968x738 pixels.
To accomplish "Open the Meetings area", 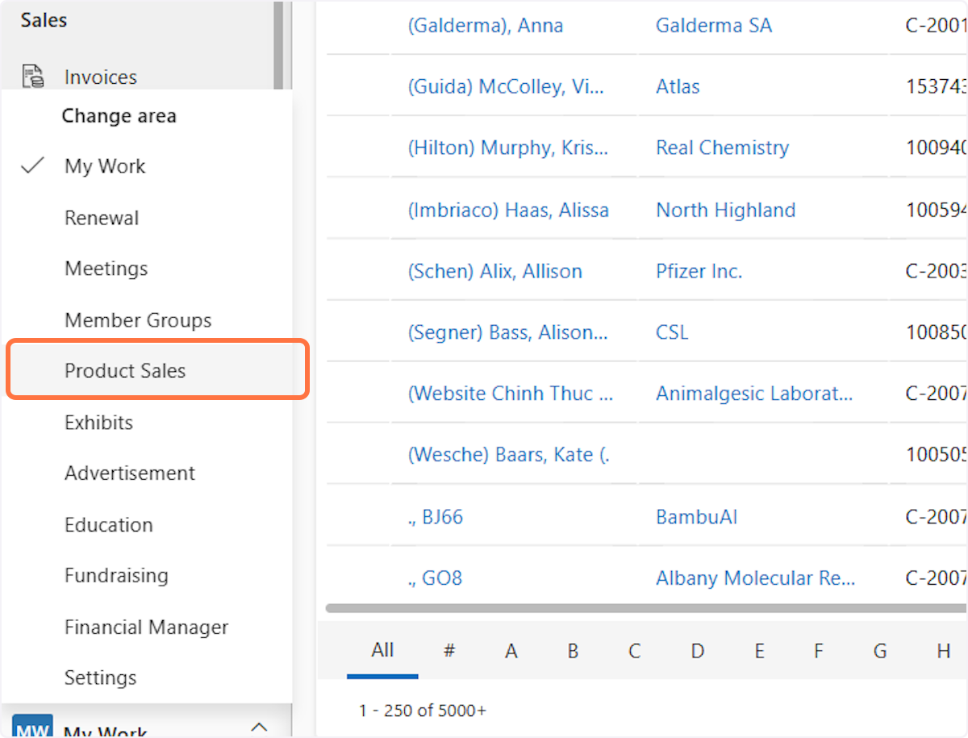I will (106, 269).
